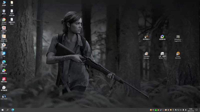This screenshot has height=112, width=200.
Task: Open Microsoft Edge from the taskbar
Action: point(13,110)
